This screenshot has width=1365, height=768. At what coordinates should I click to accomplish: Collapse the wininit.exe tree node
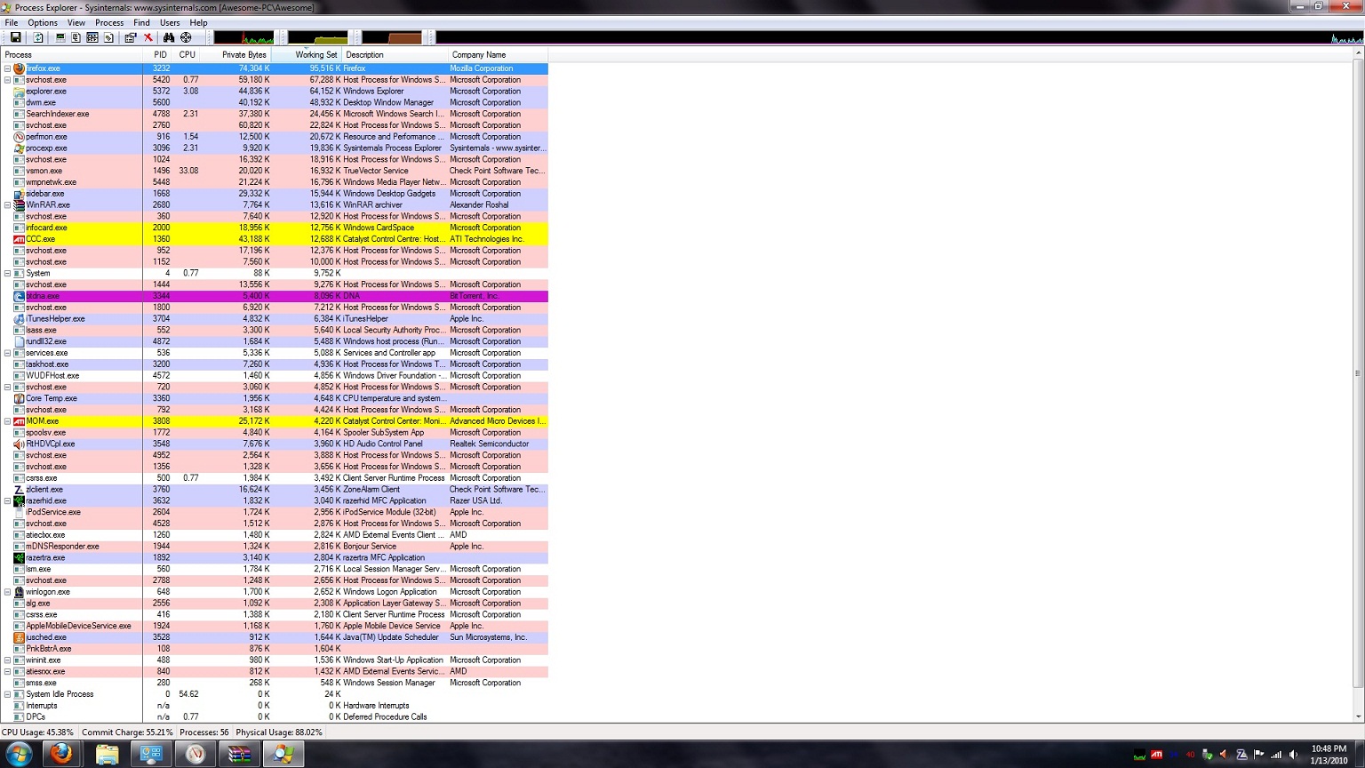pos(8,660)
